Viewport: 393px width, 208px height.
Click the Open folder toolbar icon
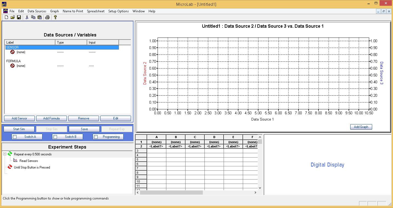13,17
